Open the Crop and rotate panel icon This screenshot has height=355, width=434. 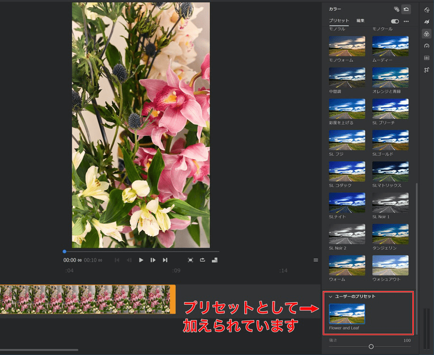pos(426,70)
